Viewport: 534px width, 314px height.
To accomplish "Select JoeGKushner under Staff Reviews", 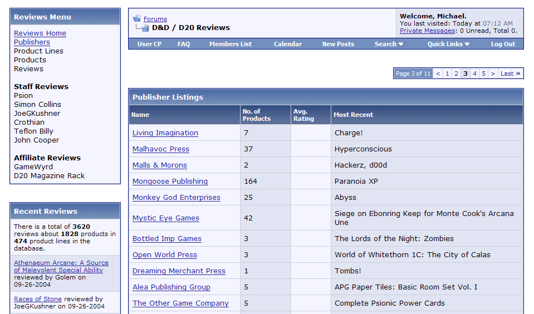I will [x=37, y=114].
